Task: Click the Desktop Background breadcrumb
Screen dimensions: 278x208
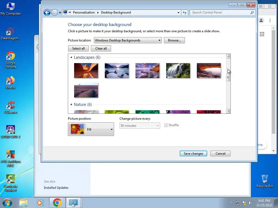Action: pos(116,12)
